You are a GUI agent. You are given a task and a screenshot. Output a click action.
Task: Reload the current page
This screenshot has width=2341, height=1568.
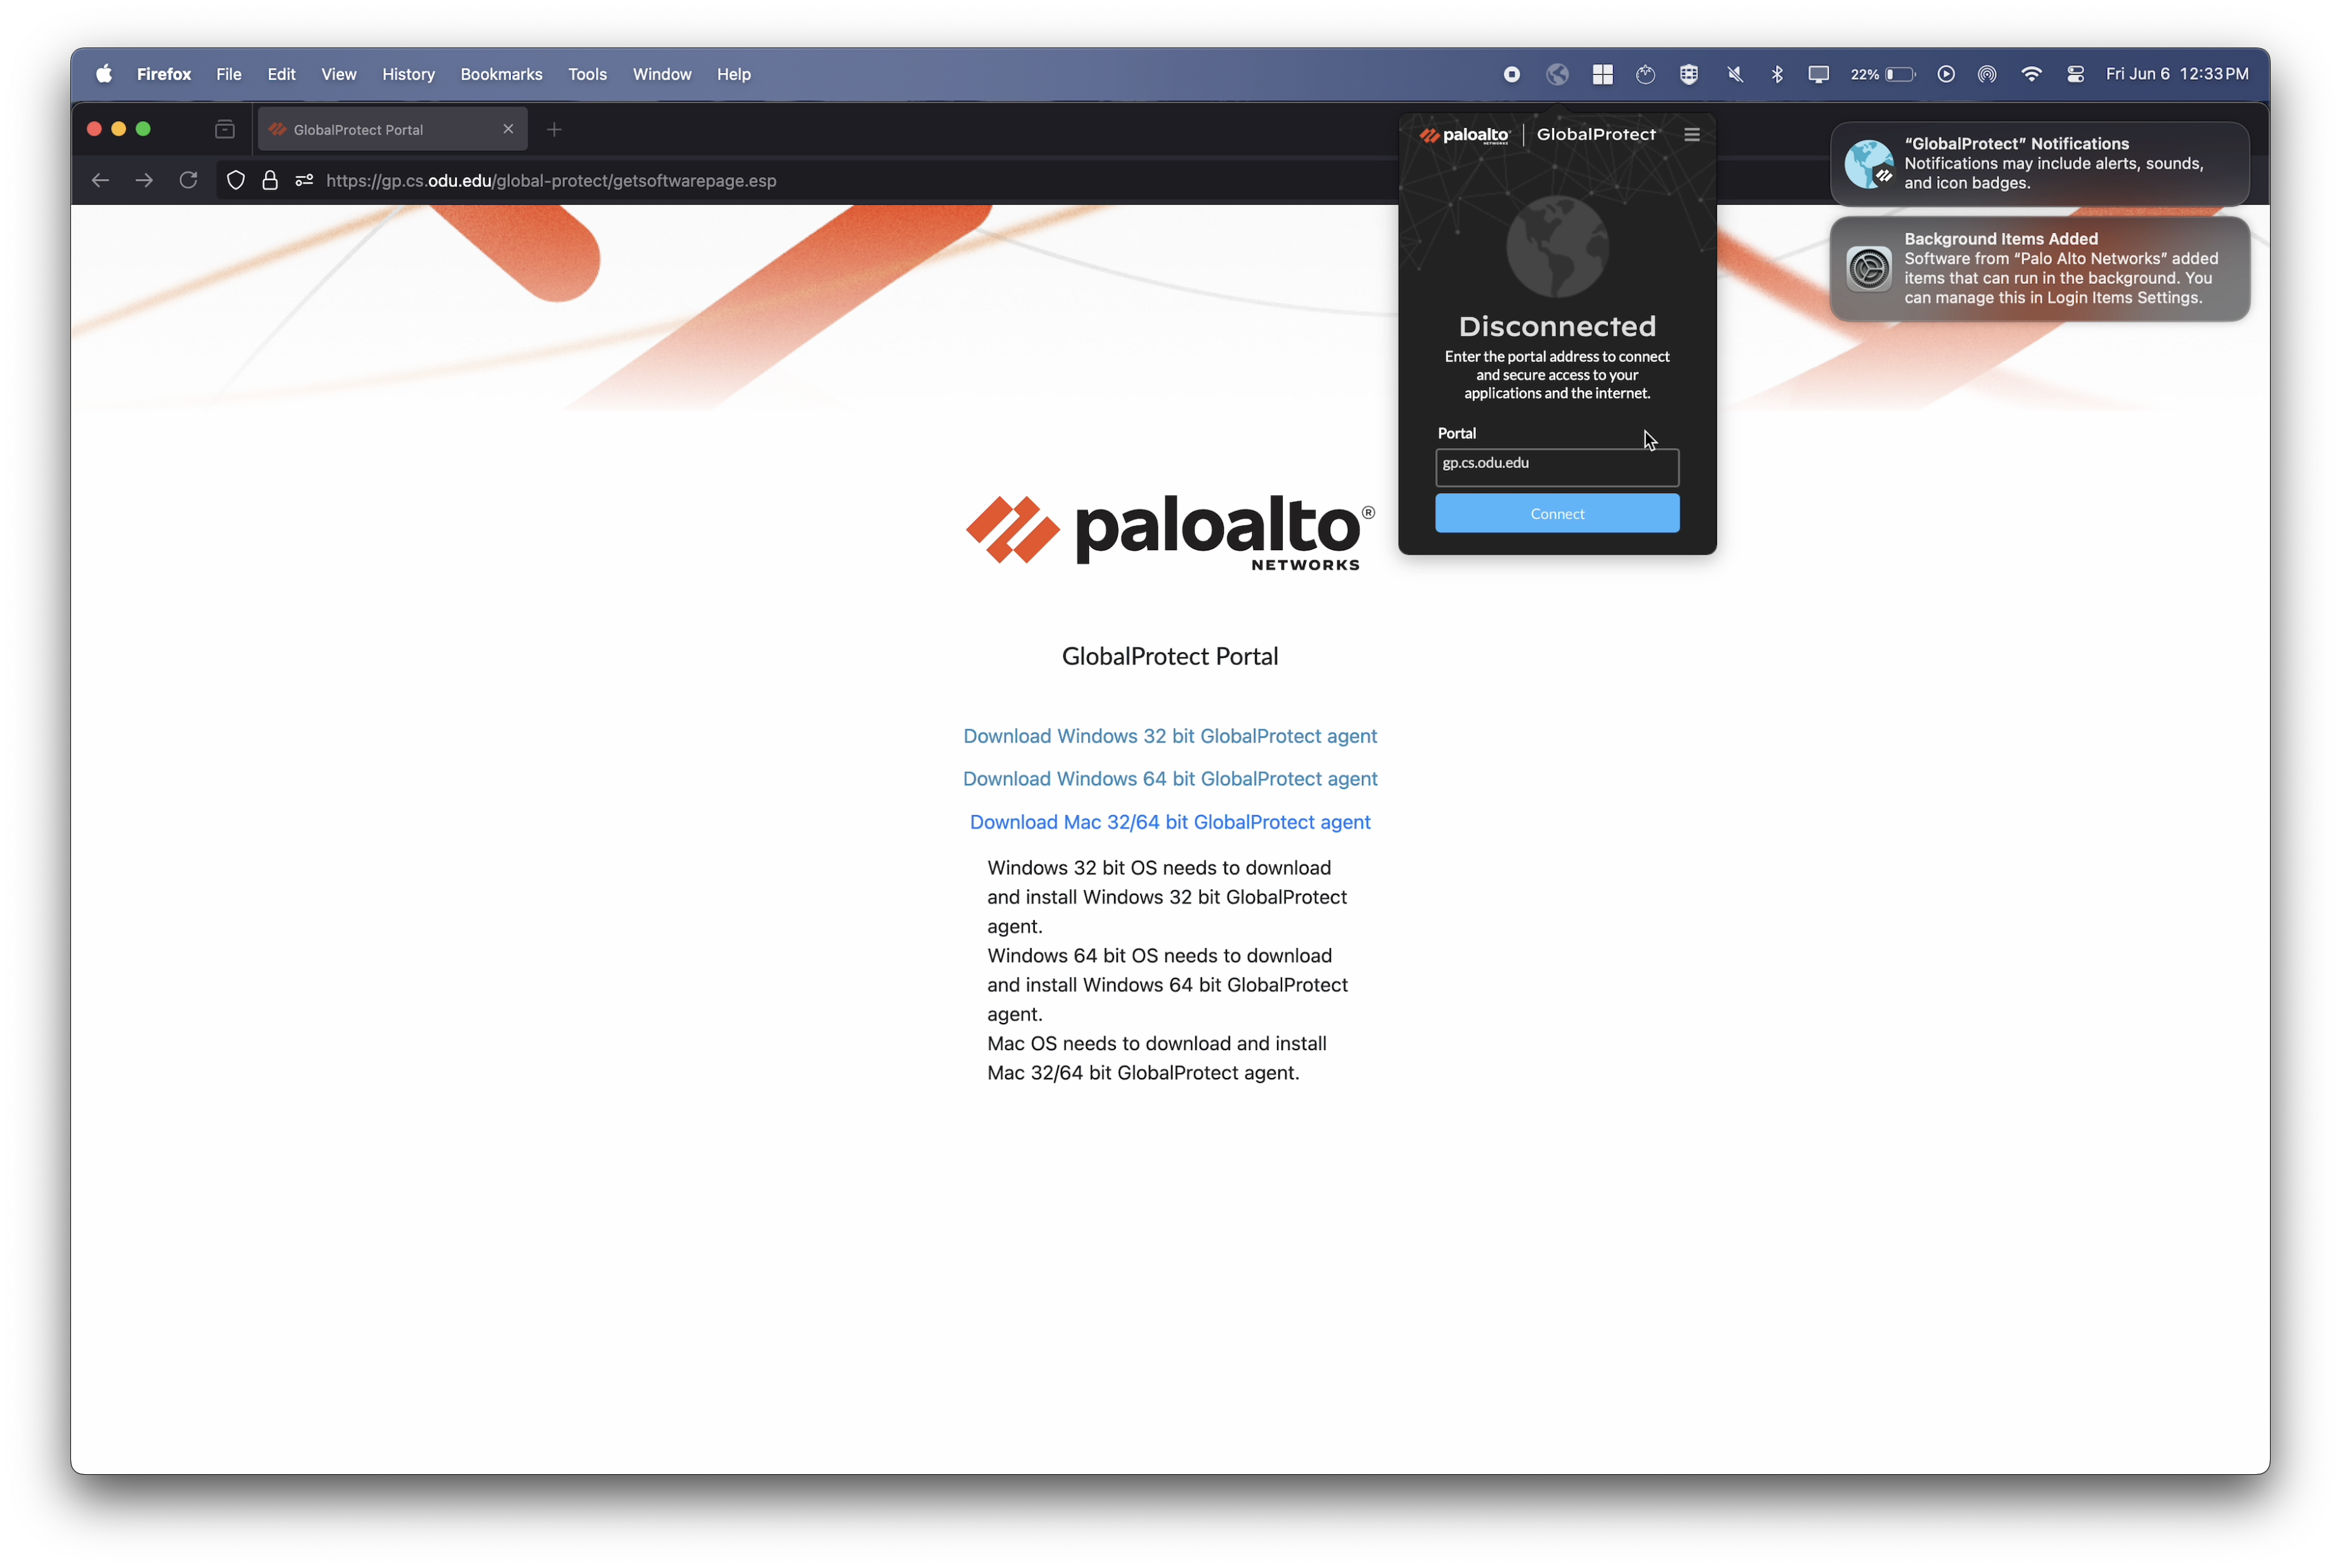[x=188, y=180]
